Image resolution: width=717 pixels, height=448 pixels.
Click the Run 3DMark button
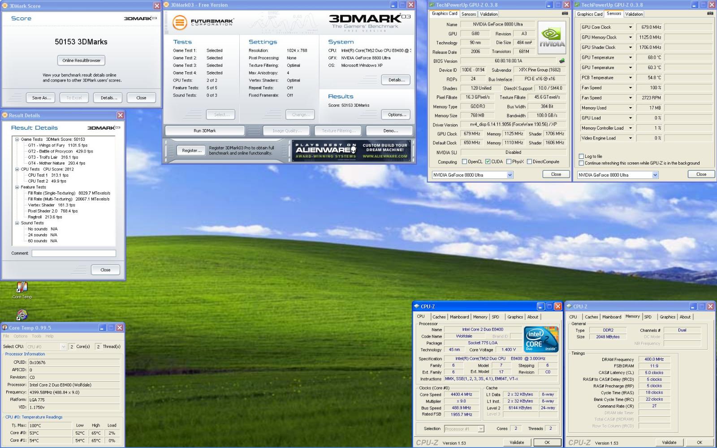pos(205,130)
